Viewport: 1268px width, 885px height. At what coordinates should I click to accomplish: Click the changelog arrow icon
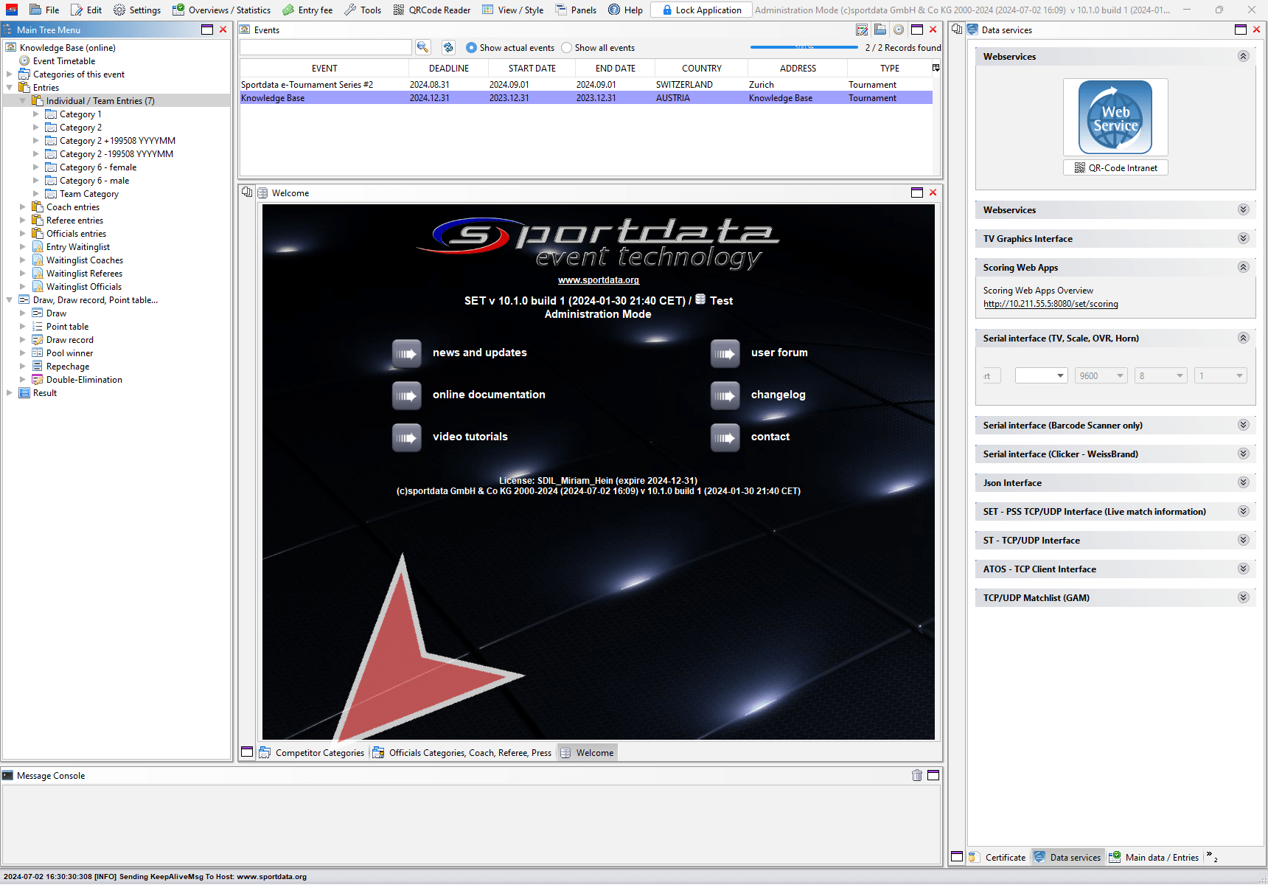[725, 395]
